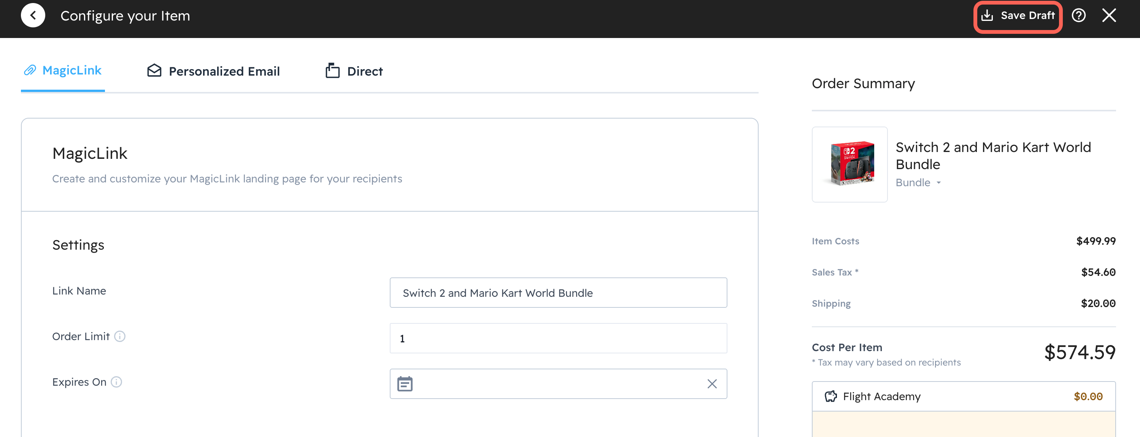Click the Flight Academy piggy bank icon

click(x=830, y=396)
